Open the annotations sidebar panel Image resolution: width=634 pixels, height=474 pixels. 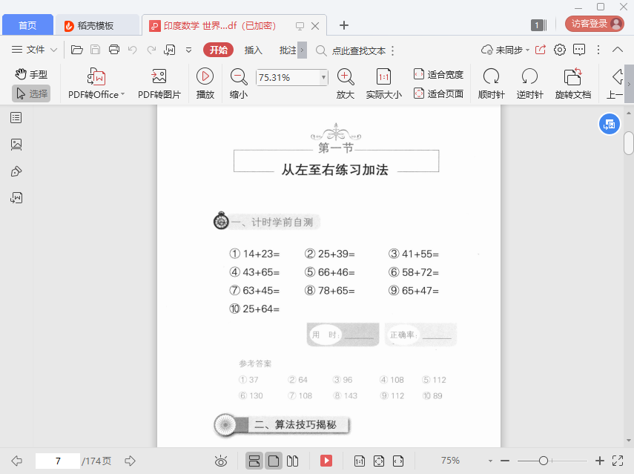click(16, 171)
